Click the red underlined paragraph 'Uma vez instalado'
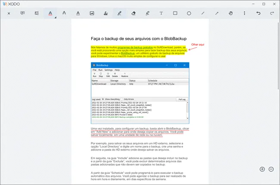 pyautogui.click(x=140, y=132)
